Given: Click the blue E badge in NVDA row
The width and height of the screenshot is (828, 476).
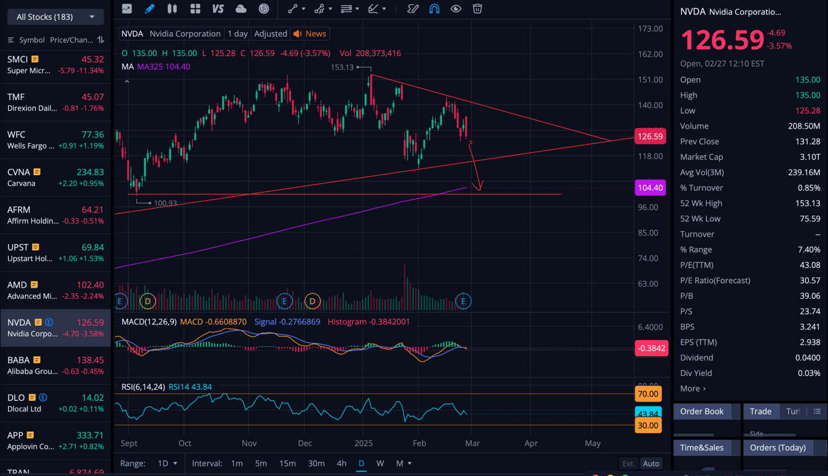Looking at the screenshot, I should [49, 322].
